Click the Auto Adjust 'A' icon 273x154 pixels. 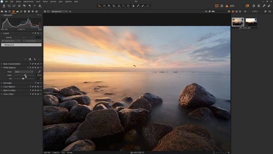[x=40, y=6]
